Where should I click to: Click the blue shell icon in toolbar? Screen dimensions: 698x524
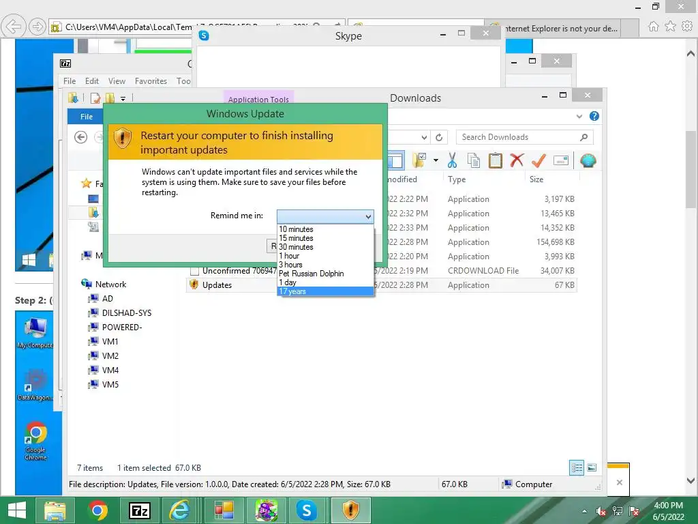[x=588, y=160]
